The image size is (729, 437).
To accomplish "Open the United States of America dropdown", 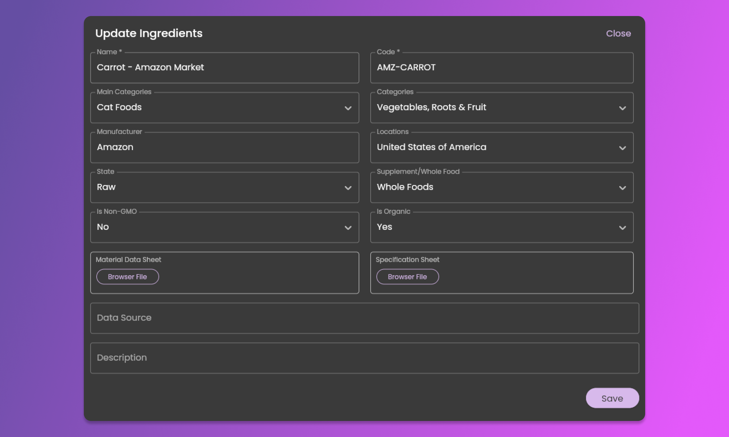I will (x=496, y=147).
